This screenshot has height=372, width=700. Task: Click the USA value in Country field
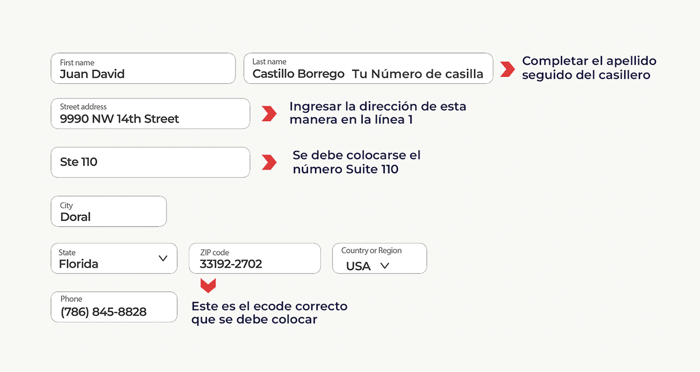358,266
